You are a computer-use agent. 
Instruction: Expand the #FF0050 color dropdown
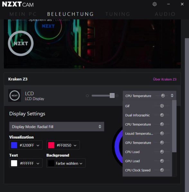pos(75,145)
